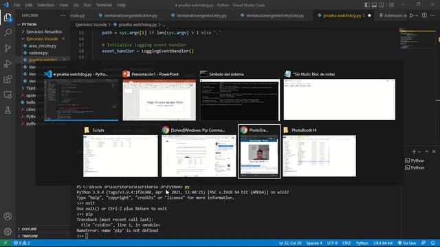Select first Python terminal in list
This screenshot has height=247, width=440.
click(415, 161)
